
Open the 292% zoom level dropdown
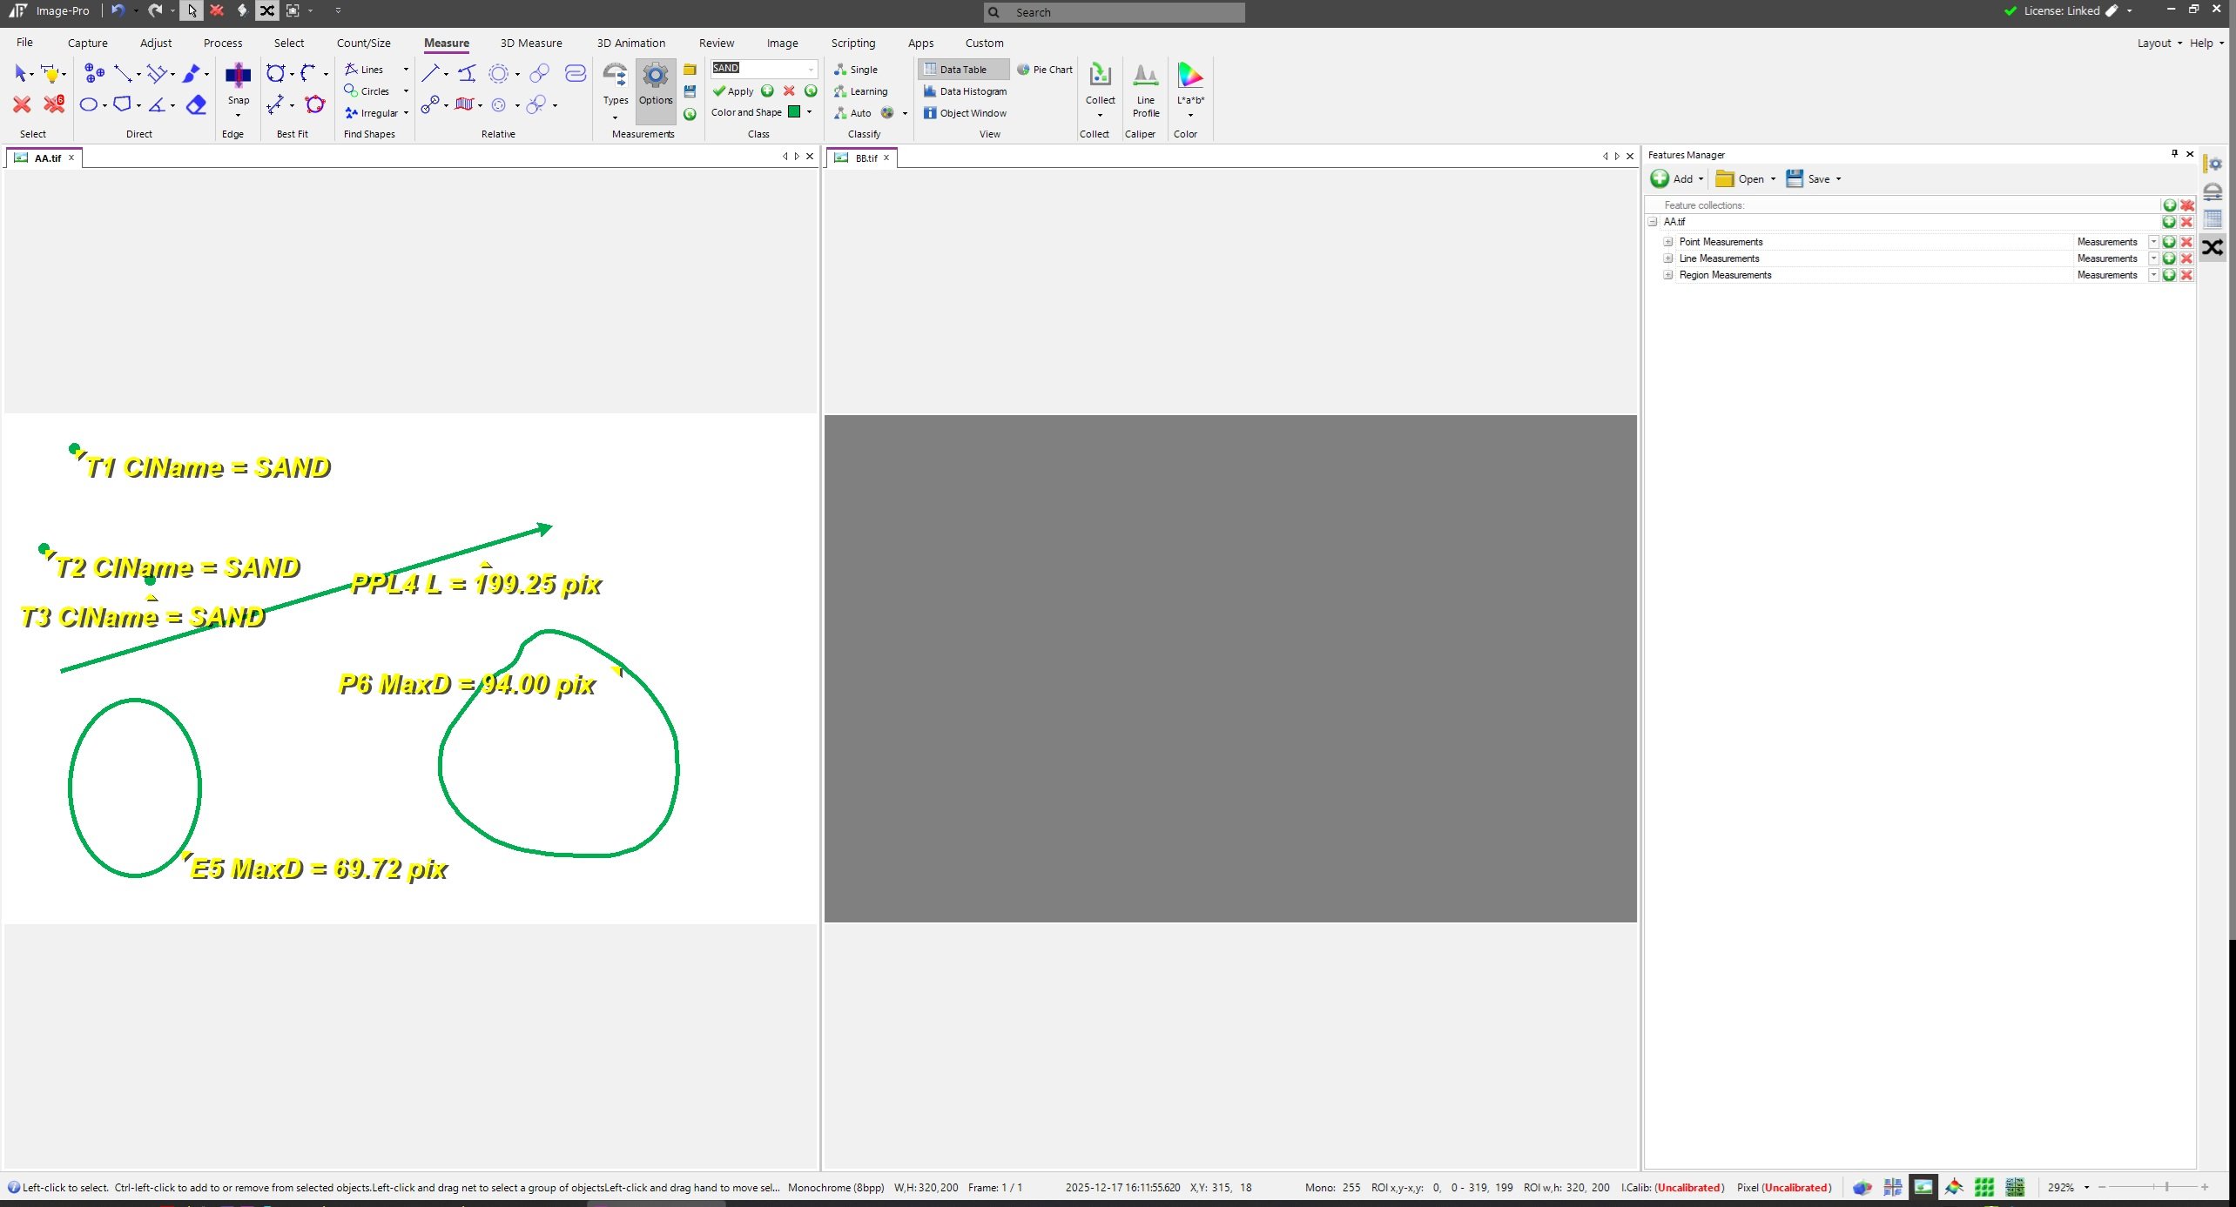coord(2086,1188)
